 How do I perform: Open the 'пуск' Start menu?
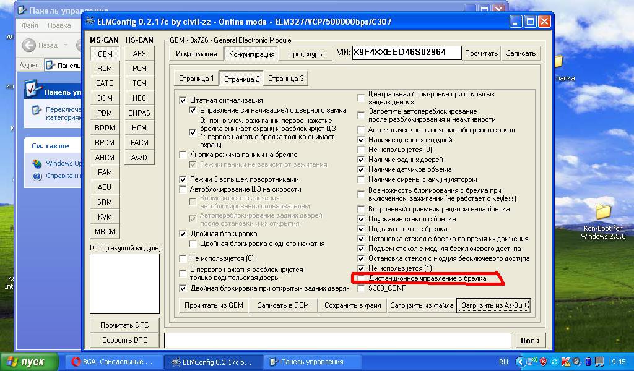click(x=28, y=362)
